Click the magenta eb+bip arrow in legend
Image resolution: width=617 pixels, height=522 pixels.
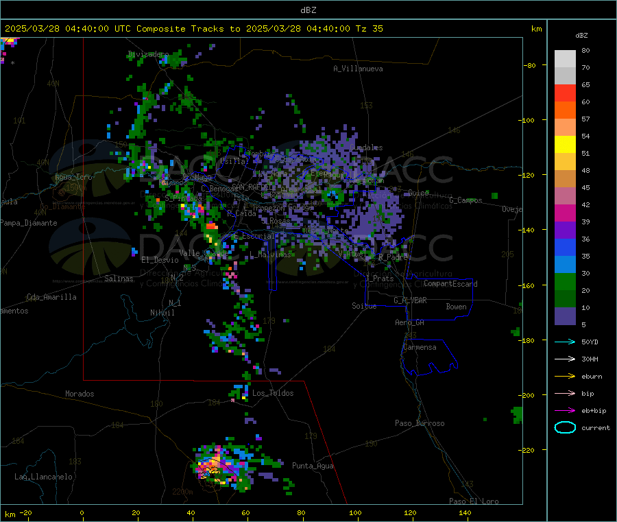(x=565, y=411)
